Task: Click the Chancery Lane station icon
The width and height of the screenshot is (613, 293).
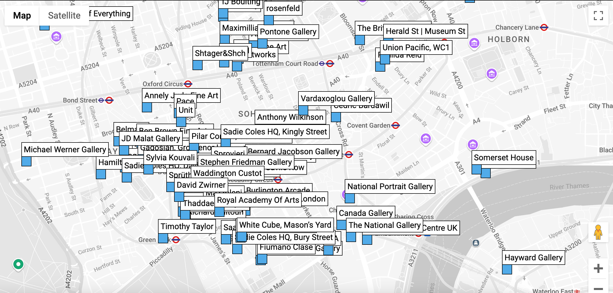Action: [x=544, y=27]
